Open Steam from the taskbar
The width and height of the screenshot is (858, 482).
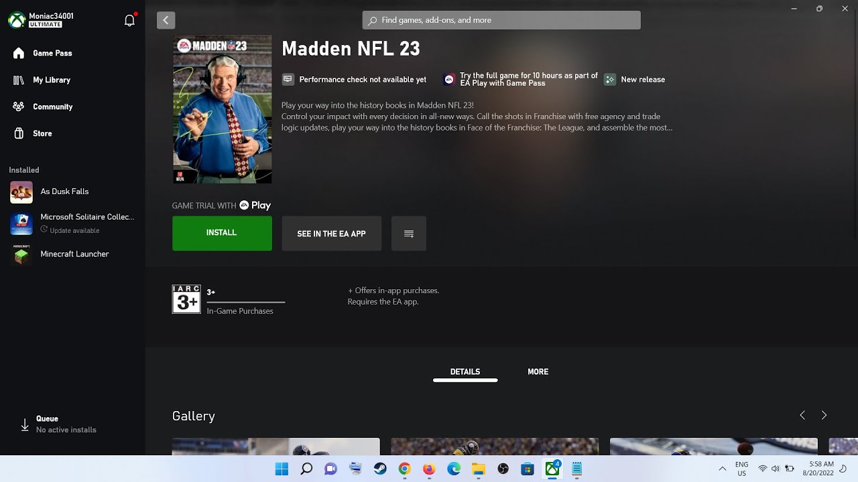click(380, 469)
